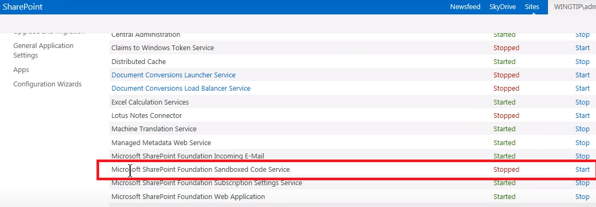Image resolution: width=596 pixels, height=207 pixels.
Task: Select the Excel Calculation Services name
Action: coord(150,102)
